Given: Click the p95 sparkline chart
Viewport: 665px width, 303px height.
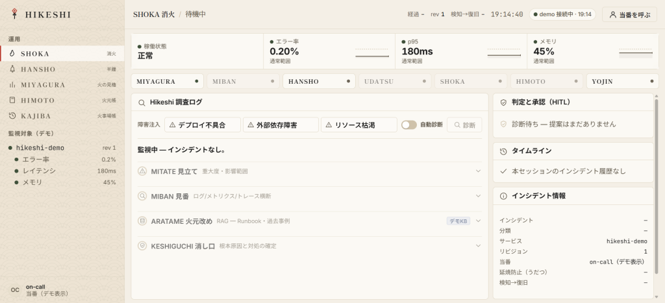Looking at the screenshot, I should pyautogui.click(x=504, y=53).
